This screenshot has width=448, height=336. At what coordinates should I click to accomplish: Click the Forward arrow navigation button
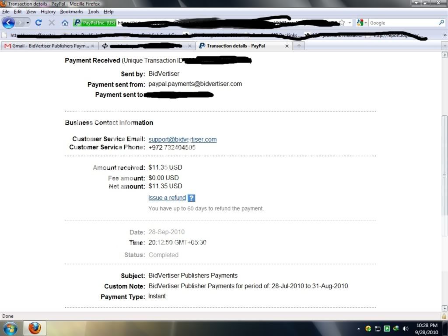click(x=20, y=23)
